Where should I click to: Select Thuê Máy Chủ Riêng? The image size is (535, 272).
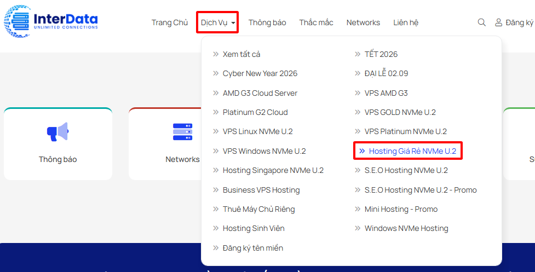(258, 209)
